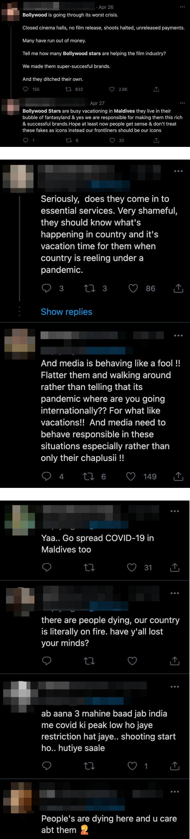Retweet the 'ab aana 3 mahine' tweet
This screenshot has width=190, height=839.
coord(89,766)
